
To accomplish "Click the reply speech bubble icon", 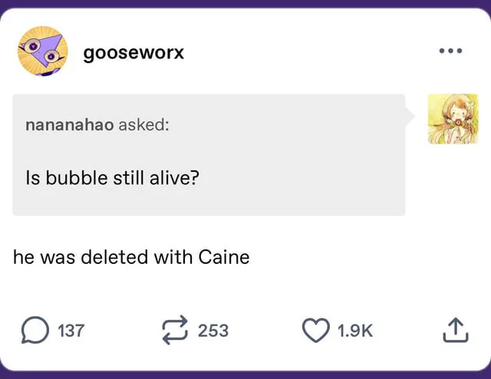I will 34,330.
